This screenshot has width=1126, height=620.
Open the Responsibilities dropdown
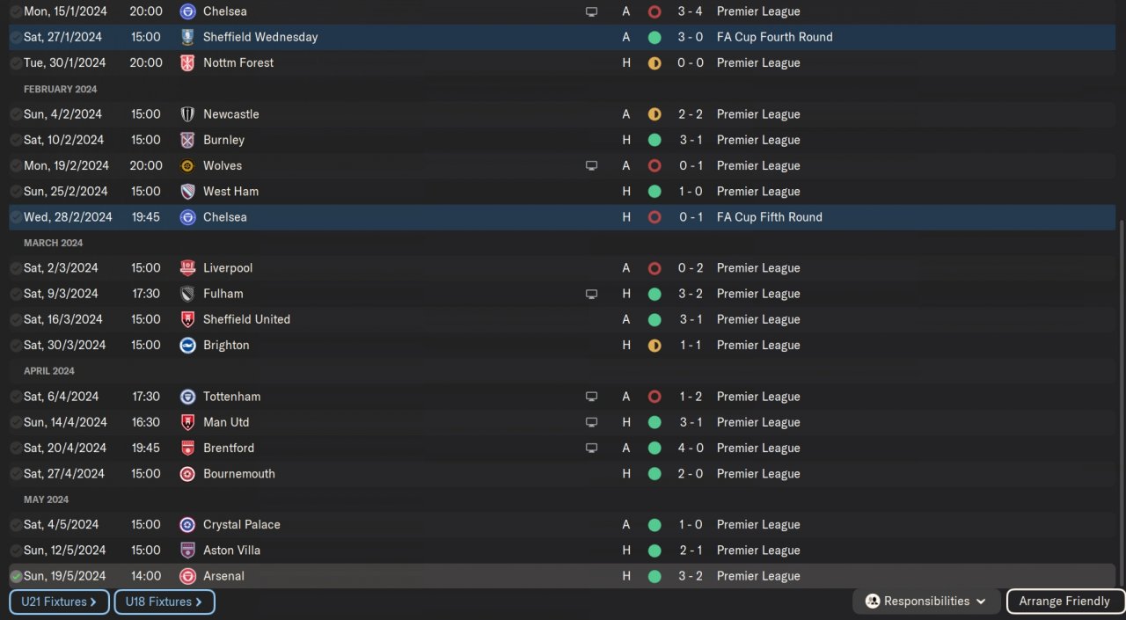point(925,602)
